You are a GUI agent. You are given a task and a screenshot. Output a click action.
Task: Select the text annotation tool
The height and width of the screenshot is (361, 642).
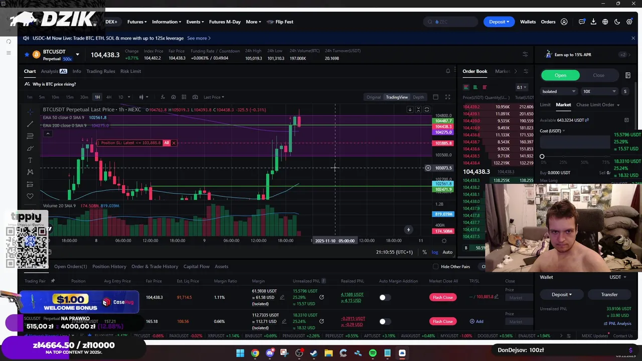point(30,160)
